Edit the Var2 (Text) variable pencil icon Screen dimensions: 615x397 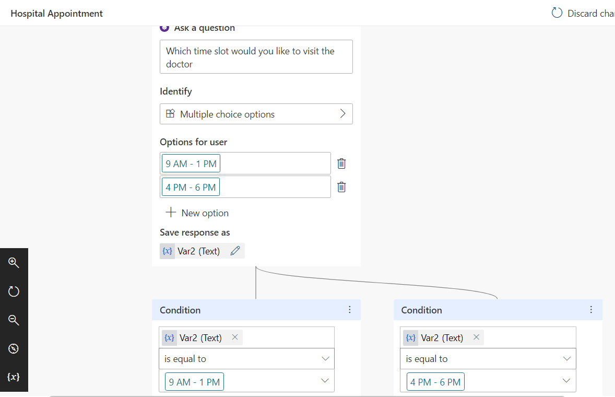tap(235, 251)
